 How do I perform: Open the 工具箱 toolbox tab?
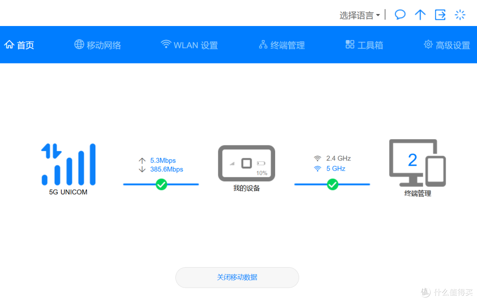(364, 45)
